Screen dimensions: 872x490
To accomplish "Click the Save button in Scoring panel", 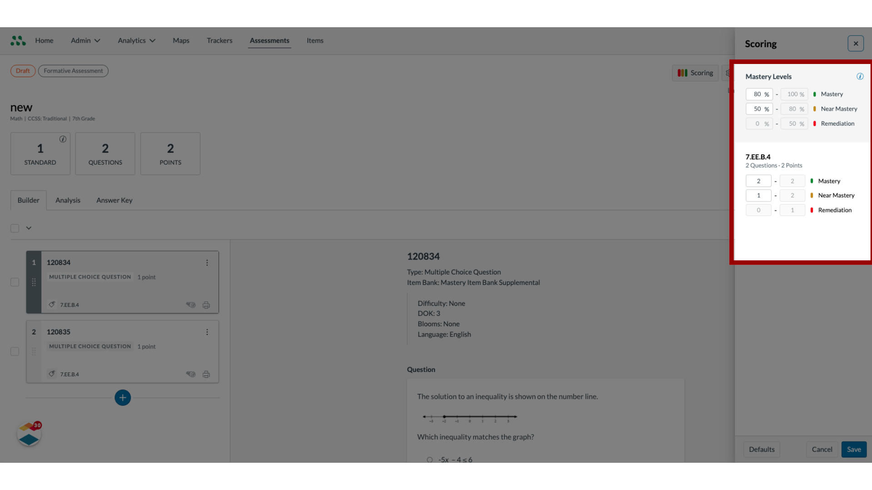I will (x=854, y=449).
